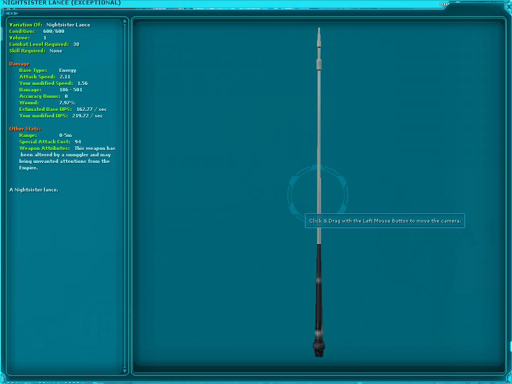Viewport: 512px width, 384px height.
Task: Select the 'Accuracy Bonus: 0' line
Action: [43, 96]
